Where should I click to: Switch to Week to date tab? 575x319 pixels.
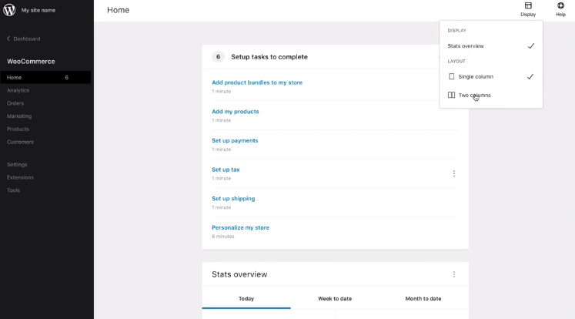click(335, 298)
